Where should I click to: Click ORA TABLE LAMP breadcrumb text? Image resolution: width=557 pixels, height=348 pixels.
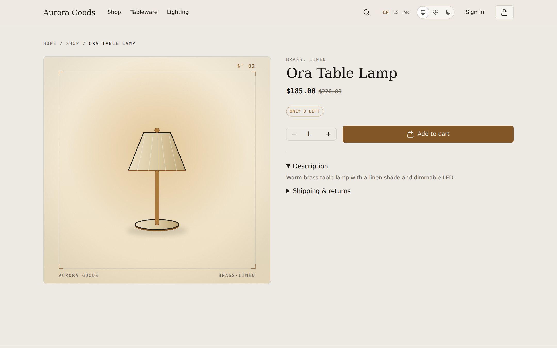point(112,43)
